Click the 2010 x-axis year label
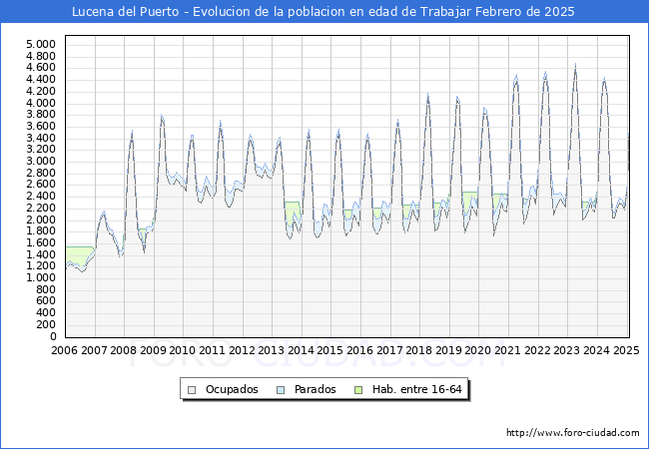The height and width of the screenshot is (449, 649). (x=183, y=350)
